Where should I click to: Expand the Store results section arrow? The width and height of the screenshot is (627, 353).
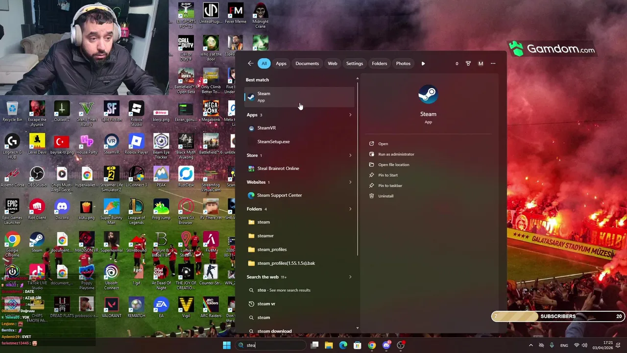pos(350,155)
